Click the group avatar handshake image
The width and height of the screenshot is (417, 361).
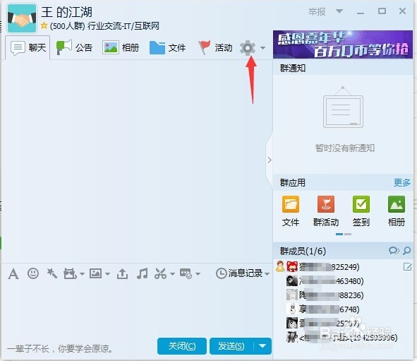point(22,18)
